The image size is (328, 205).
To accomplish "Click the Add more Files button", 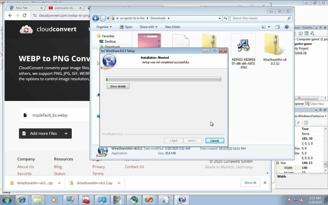I will [45, 134].
